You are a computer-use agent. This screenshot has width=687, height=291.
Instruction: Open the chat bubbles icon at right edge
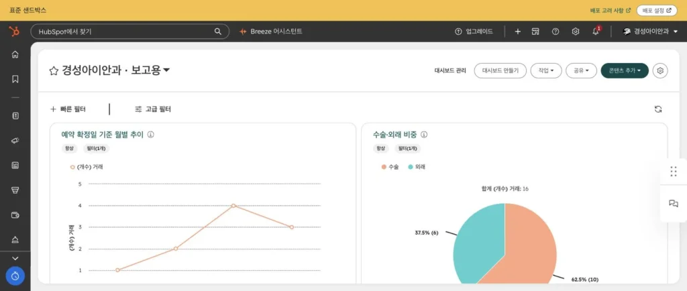point(674,203)
